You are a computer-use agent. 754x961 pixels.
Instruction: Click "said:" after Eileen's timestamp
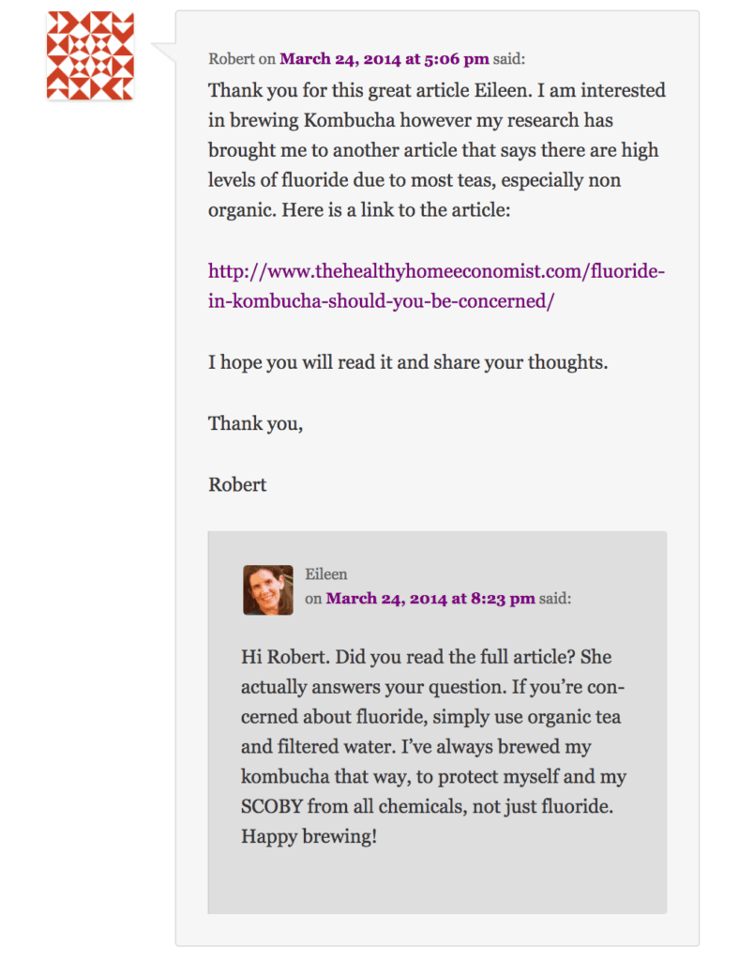(x=555, y=598)
